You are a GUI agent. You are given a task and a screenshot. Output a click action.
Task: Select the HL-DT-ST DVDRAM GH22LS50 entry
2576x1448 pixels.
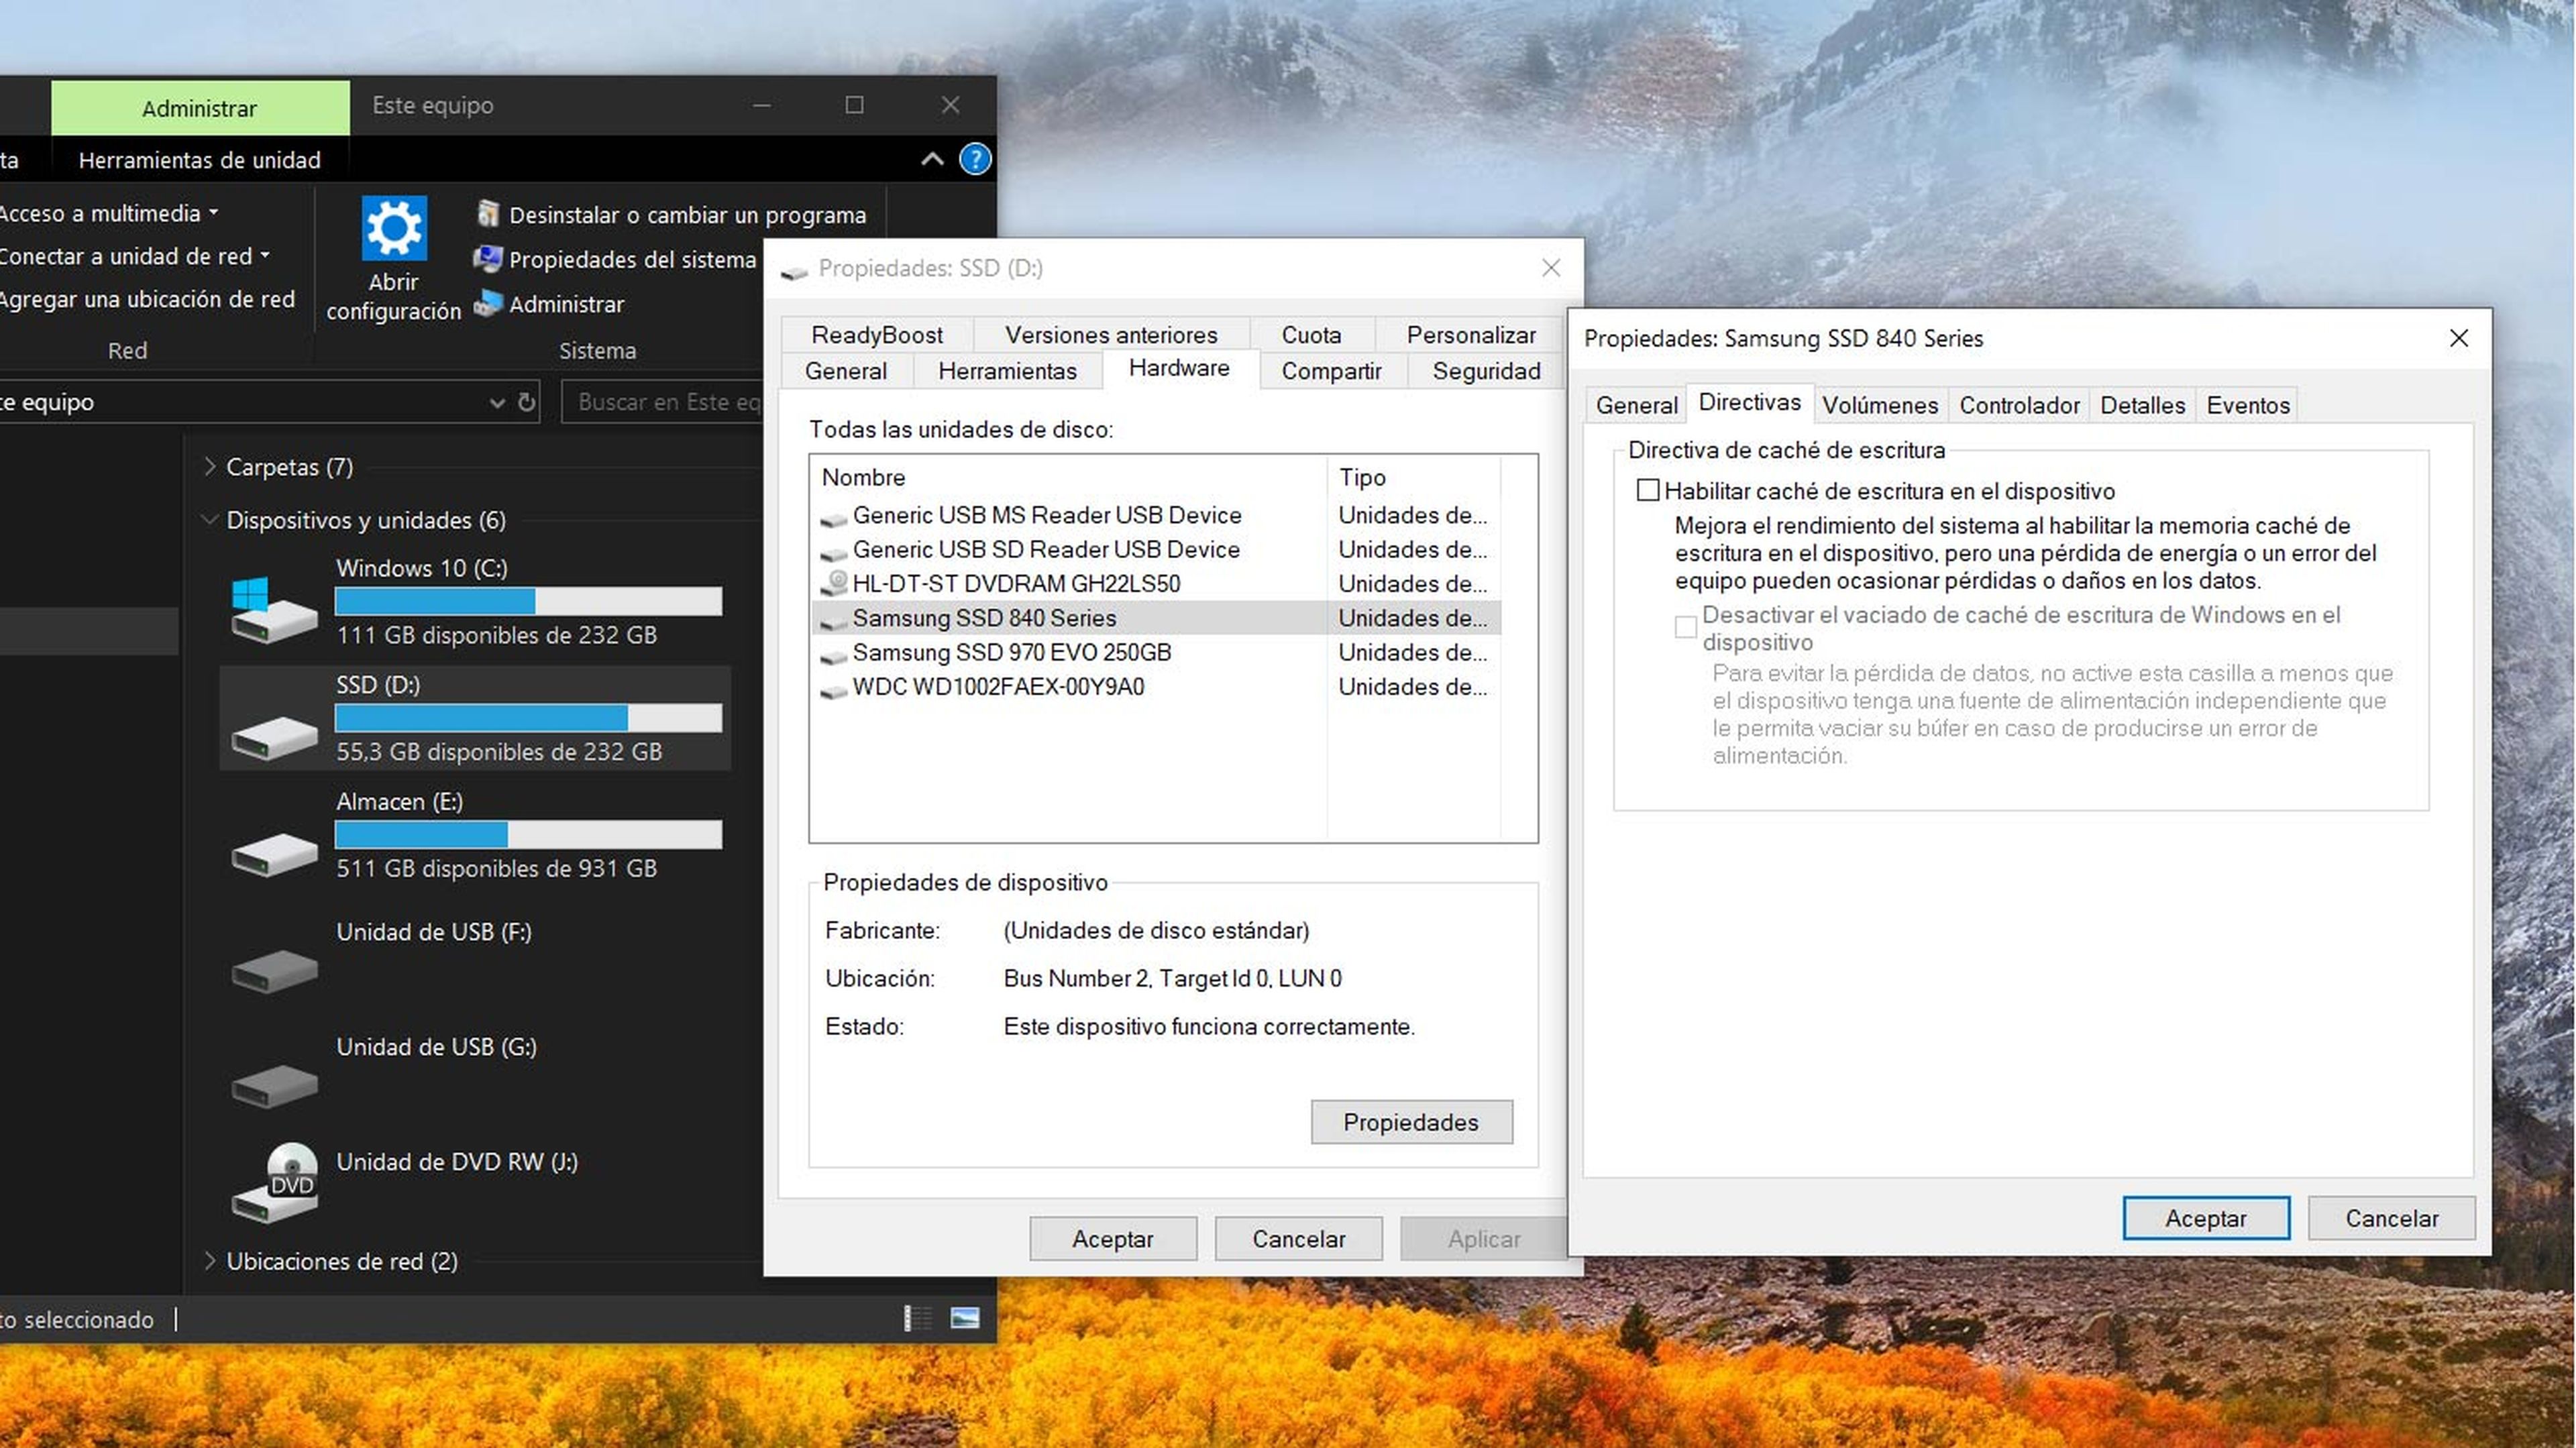click(x=1015, y=583)
